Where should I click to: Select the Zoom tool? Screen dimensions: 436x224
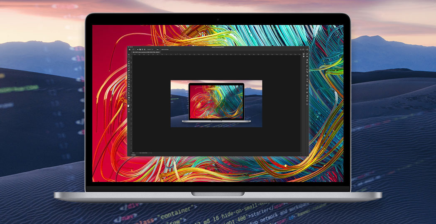click(129, 100)
